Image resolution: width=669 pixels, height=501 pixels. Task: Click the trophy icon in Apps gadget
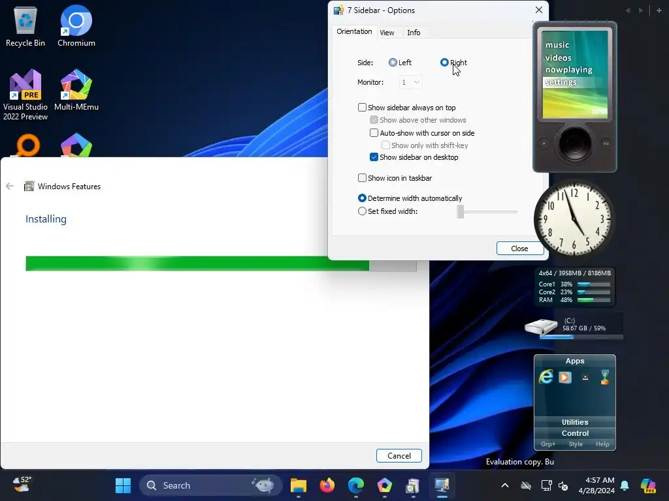tap(604, 377)
